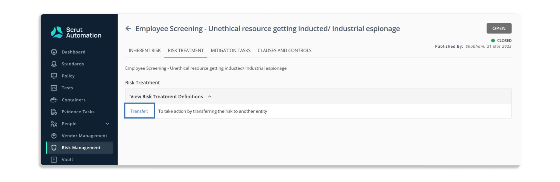
Task: Click the Standards badge icon
Action: (x=54, y=64)
